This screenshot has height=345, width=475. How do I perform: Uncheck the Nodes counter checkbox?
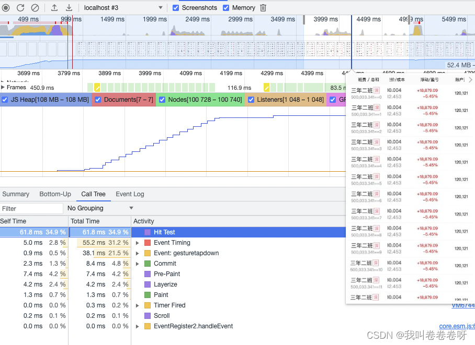point(162,100)
